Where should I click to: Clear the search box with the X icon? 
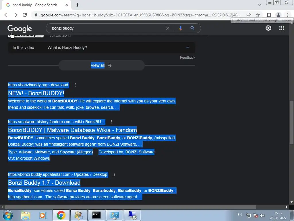(168, 28)
